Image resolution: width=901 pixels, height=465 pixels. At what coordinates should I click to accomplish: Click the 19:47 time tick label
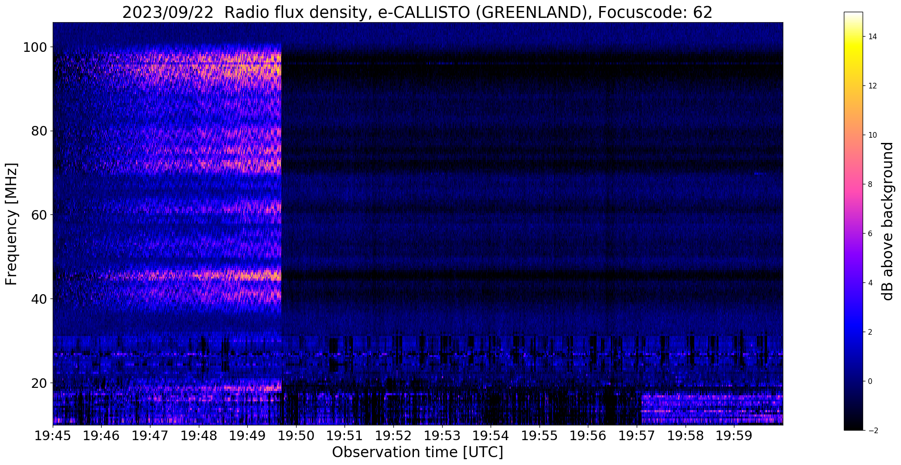coord(150,435)
